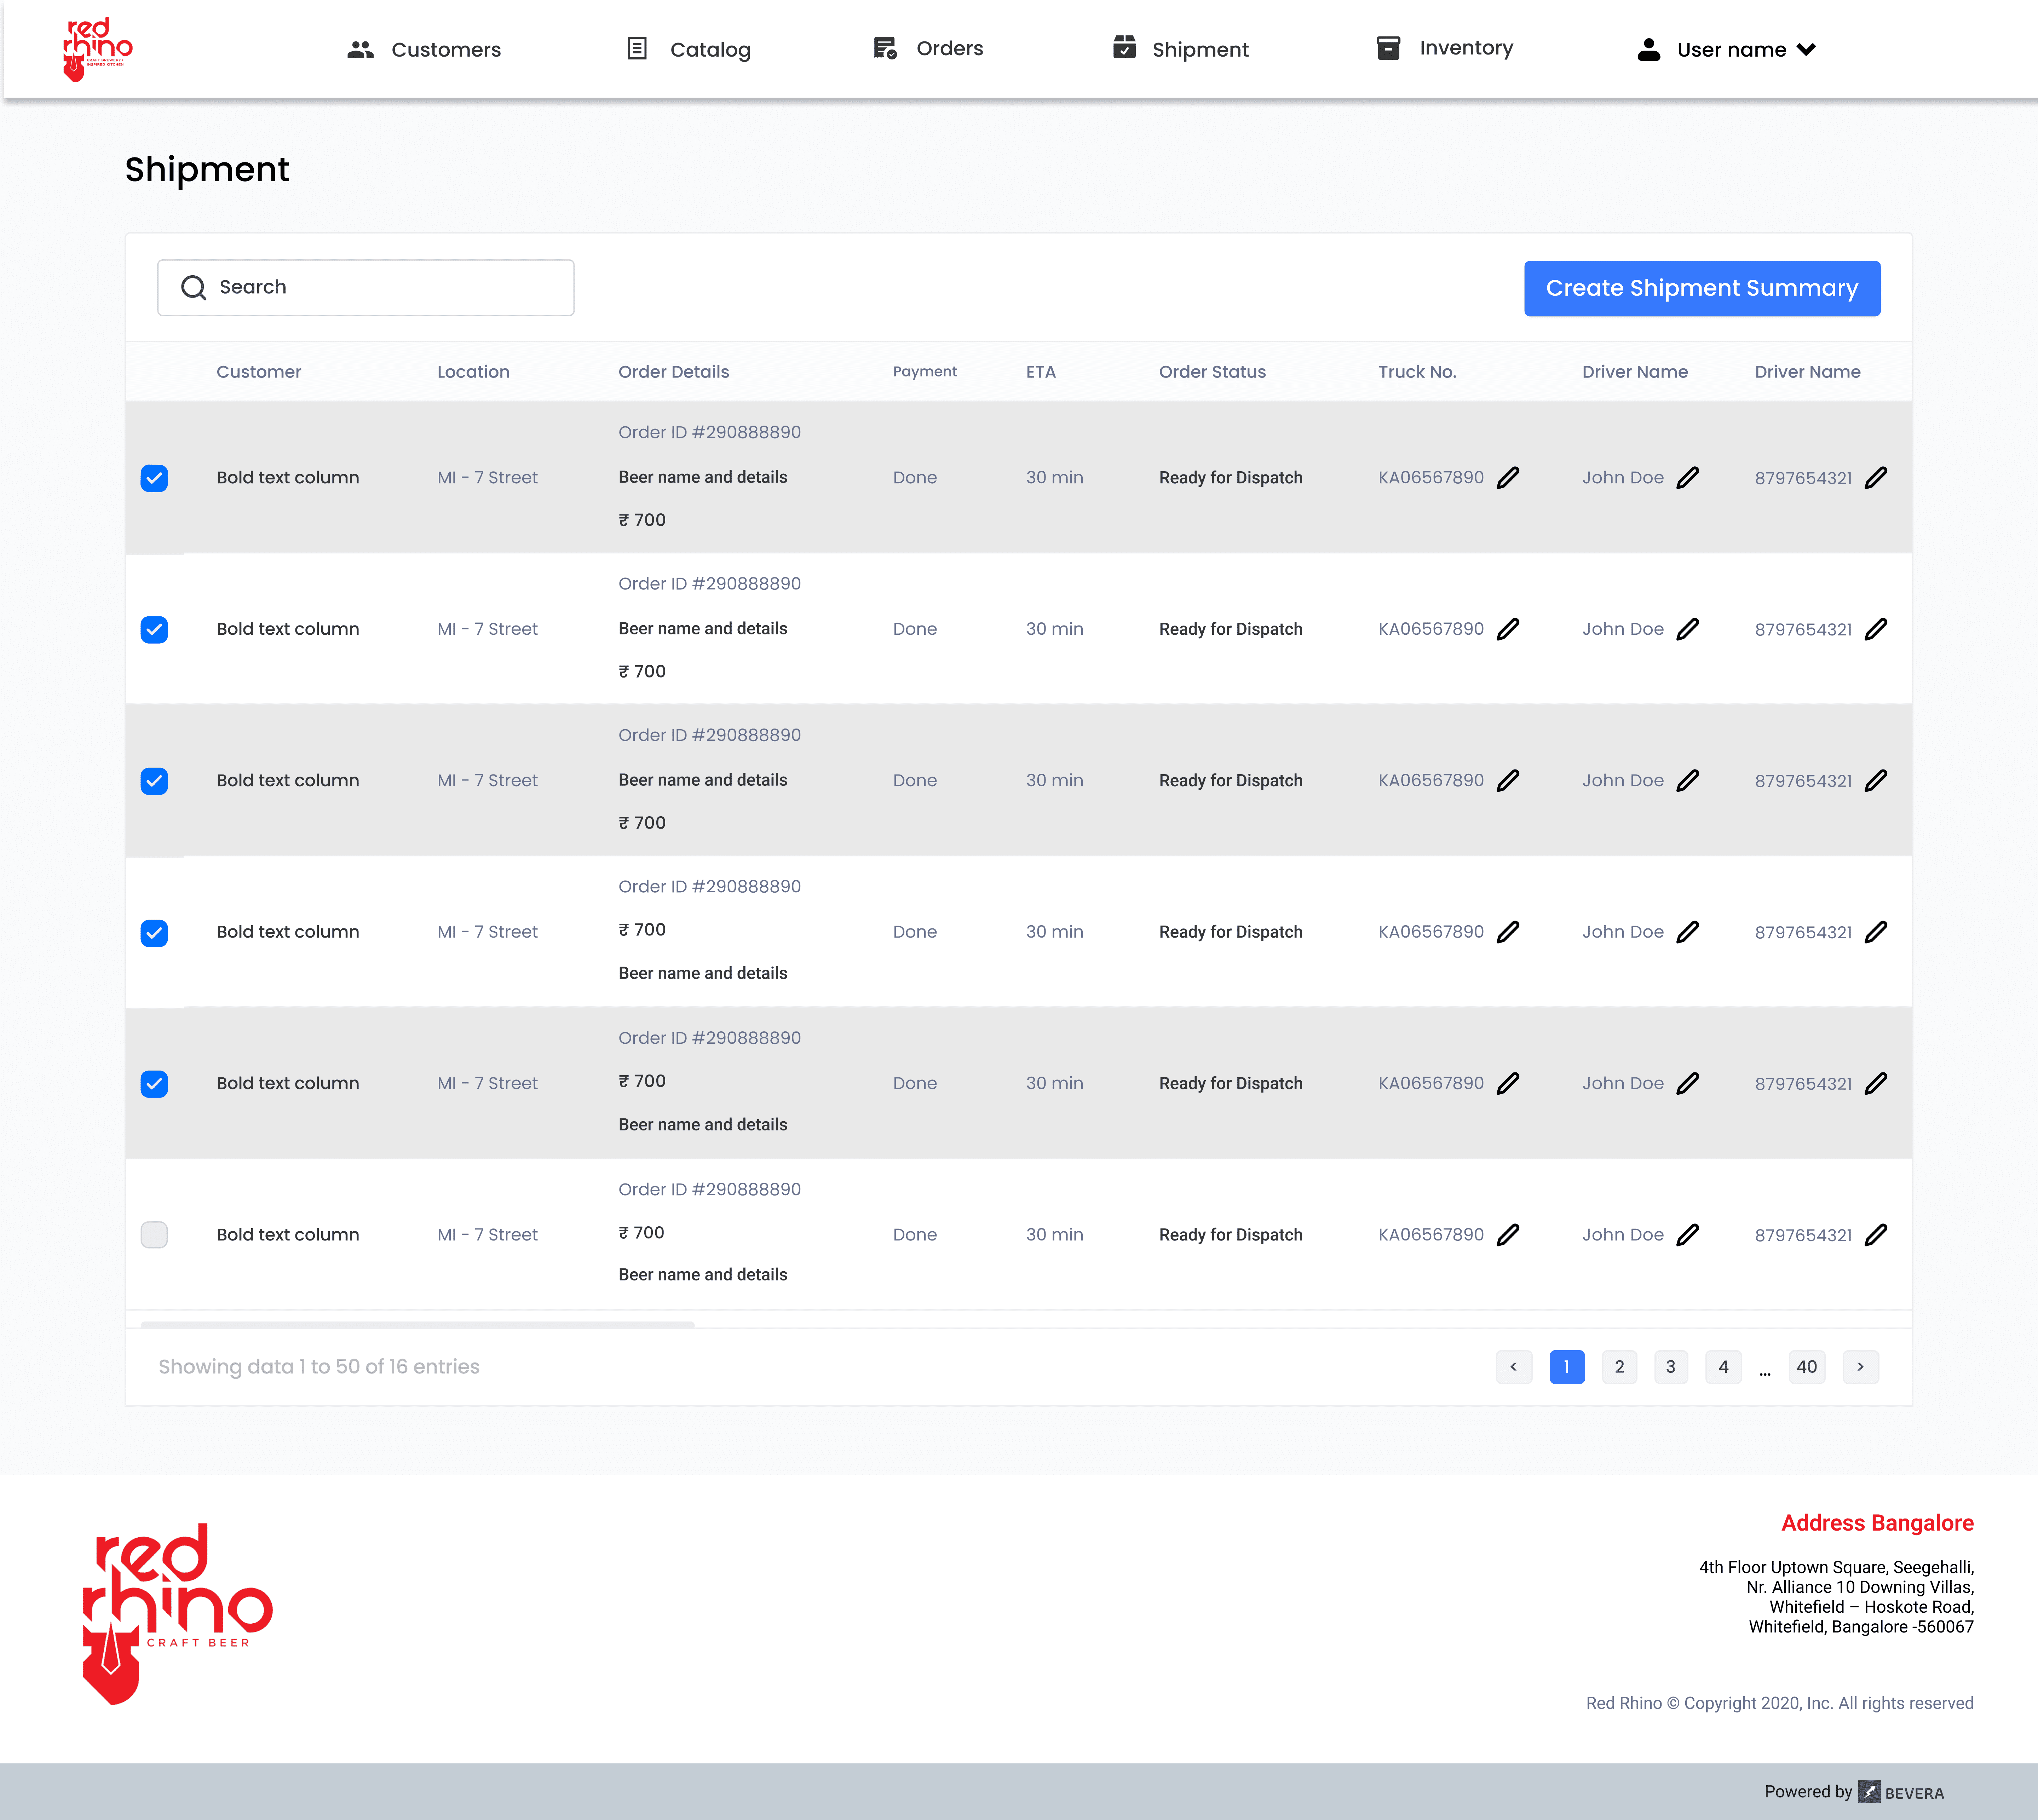Edit driver name in the unchecked last row
2038x1820 pixels.
tap(1688, 1235)
